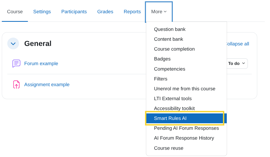Open the Forum example activity
The width and height of the screenshot is (270, 157).
pos(41,63)
